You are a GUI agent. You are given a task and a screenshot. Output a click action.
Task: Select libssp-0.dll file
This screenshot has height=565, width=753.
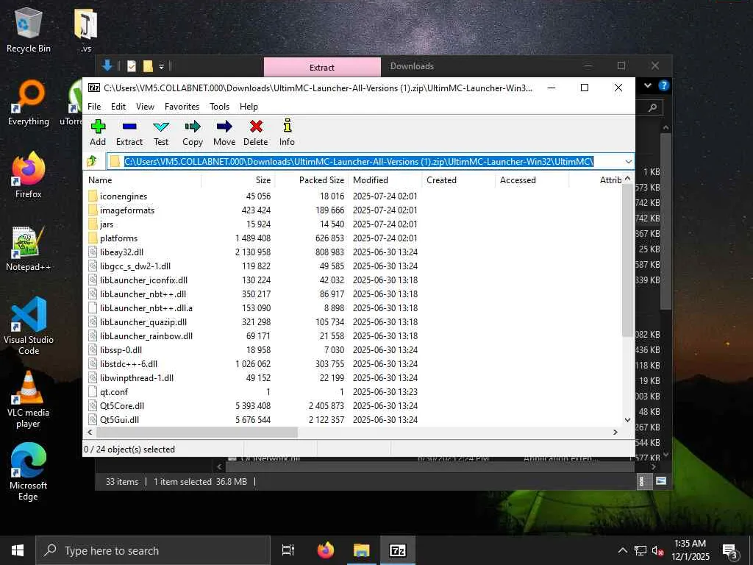(121, 349)
